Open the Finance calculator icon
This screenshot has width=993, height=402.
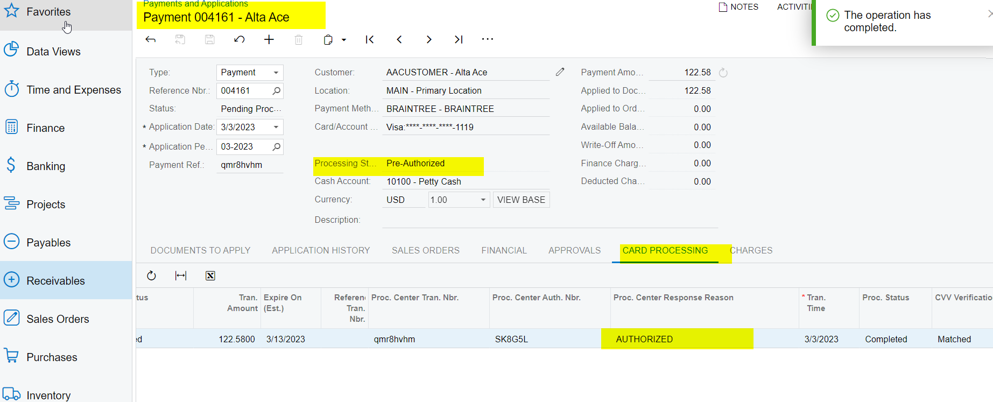[11, 127]
